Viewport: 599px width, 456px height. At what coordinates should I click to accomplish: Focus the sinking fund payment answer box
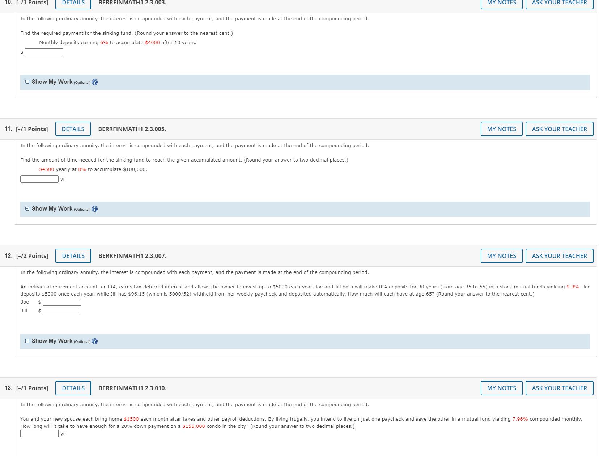44,52
